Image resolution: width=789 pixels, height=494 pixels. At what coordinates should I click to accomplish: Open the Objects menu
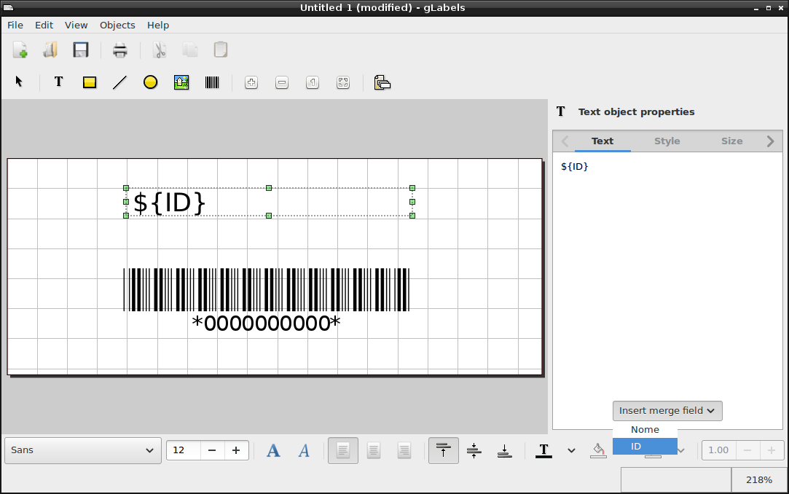coord(117,26)
